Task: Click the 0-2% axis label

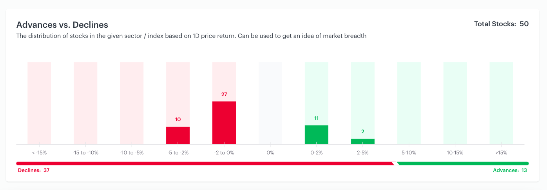Action: (317, 153)
